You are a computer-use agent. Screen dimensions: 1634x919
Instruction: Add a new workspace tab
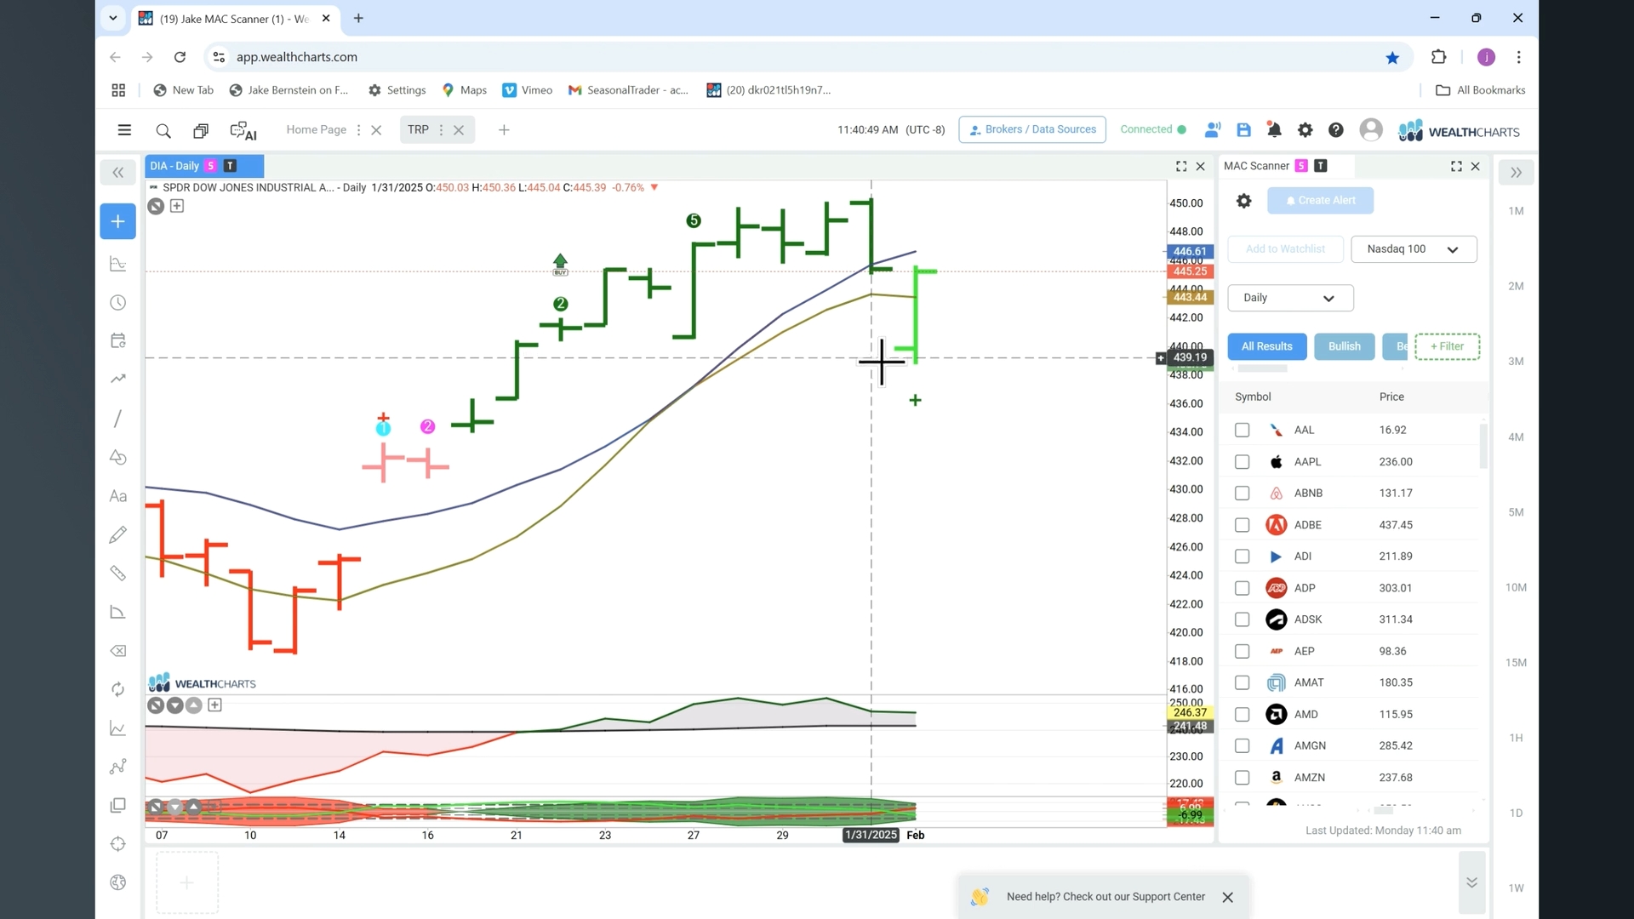click(x=504, y=130)
